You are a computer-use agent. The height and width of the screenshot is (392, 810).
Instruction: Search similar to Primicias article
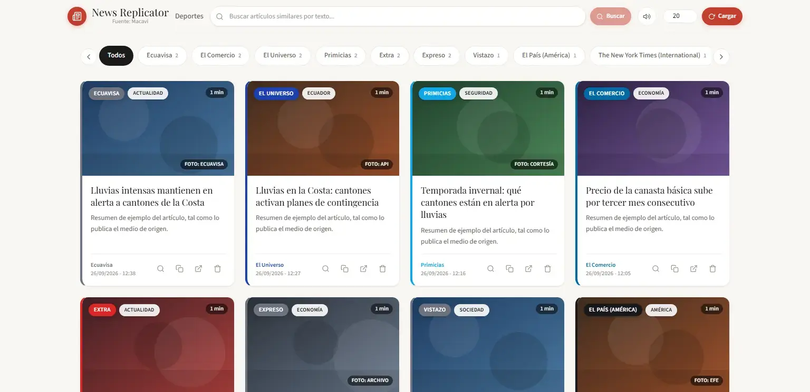coord(491,269)
